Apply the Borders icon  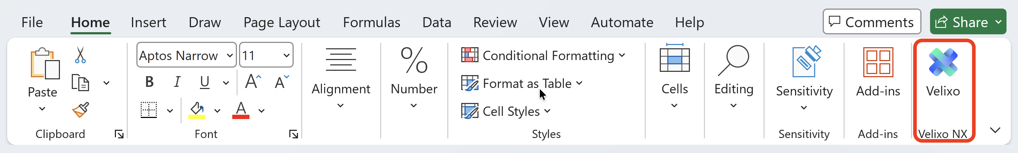[149, 110]
